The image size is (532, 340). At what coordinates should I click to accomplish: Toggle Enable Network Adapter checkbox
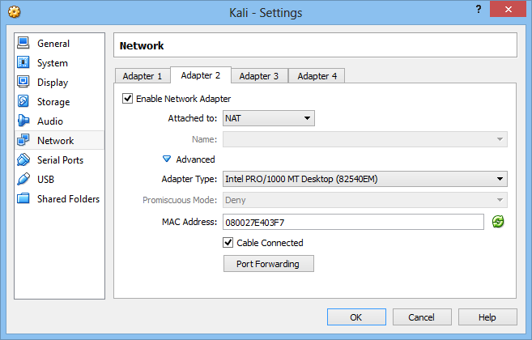[128, 99]
